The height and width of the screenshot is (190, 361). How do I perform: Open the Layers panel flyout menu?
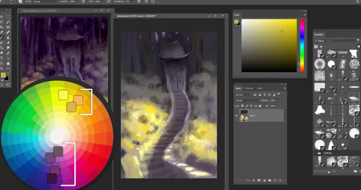click(285, 88)
